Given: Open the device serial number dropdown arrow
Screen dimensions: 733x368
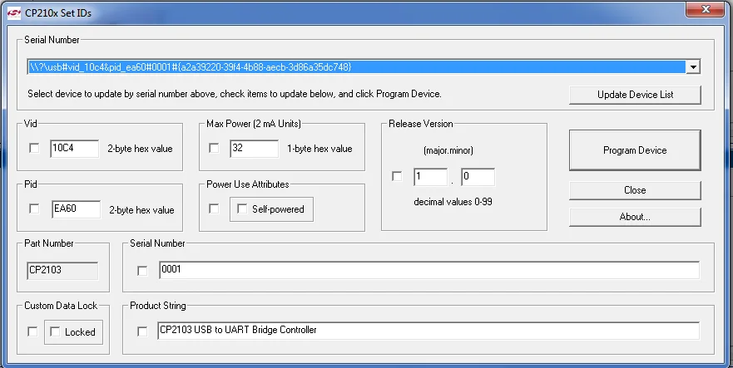Looking at the screenshot, I should [693, 66].
